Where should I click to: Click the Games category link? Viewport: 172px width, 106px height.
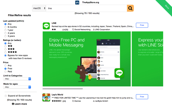[x=78, y=101]
